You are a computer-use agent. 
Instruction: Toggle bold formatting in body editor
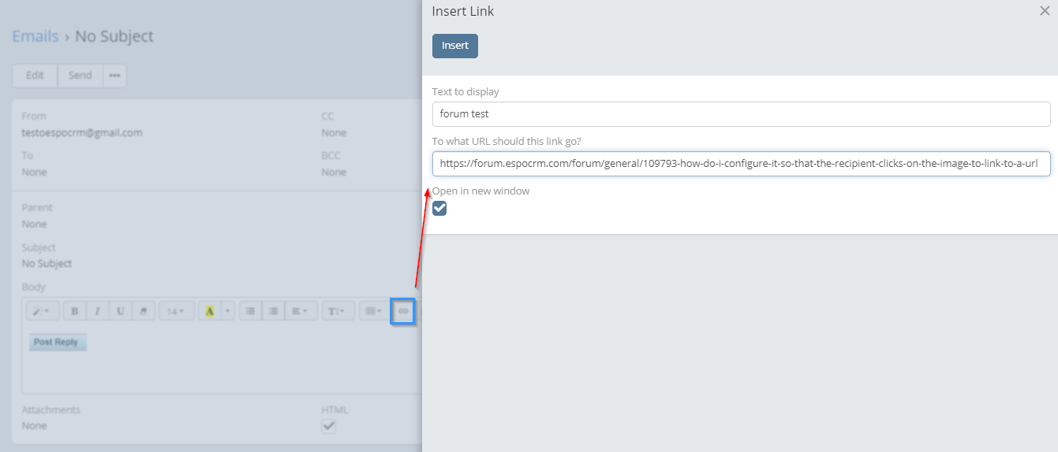point(75,311)
